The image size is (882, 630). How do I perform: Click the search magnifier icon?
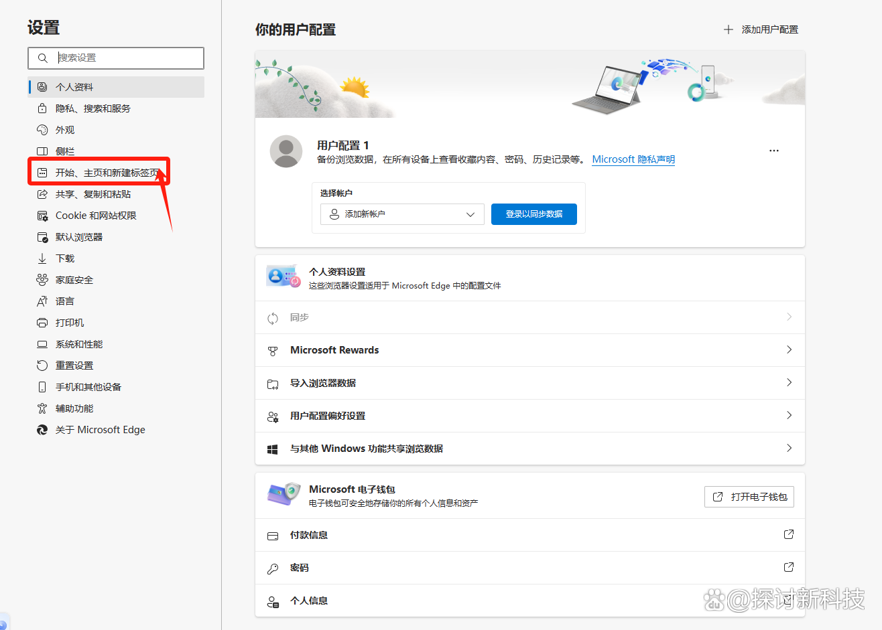(42, 58)
